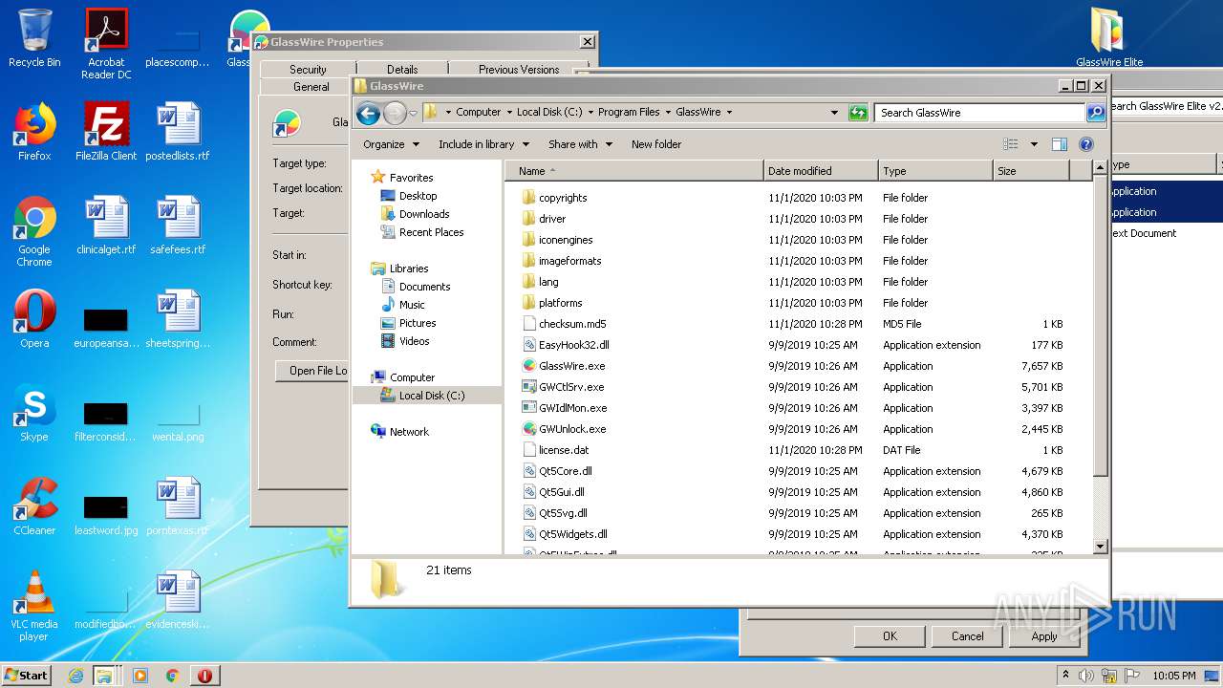Switch to the Details tab in GlassWire Properties
1223x688 pixels.
[402, 69]
